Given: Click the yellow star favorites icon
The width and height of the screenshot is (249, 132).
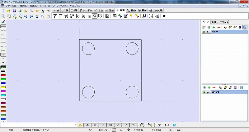Looking at the screenshot, I should tap(37, 11).
